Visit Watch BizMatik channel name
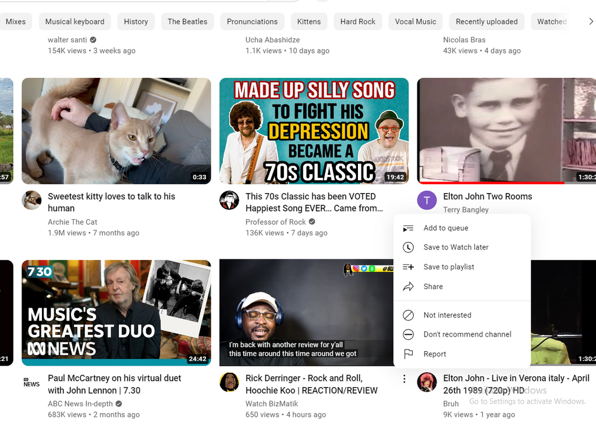 tap(272, 403)
